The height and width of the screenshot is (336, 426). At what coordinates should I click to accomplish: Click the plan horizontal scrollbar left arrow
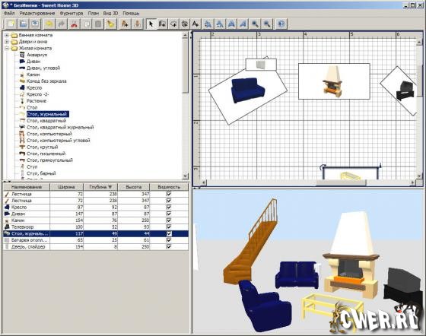pos(204,182)
